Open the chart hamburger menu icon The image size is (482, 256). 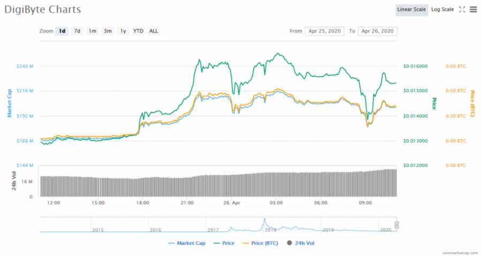473,10
